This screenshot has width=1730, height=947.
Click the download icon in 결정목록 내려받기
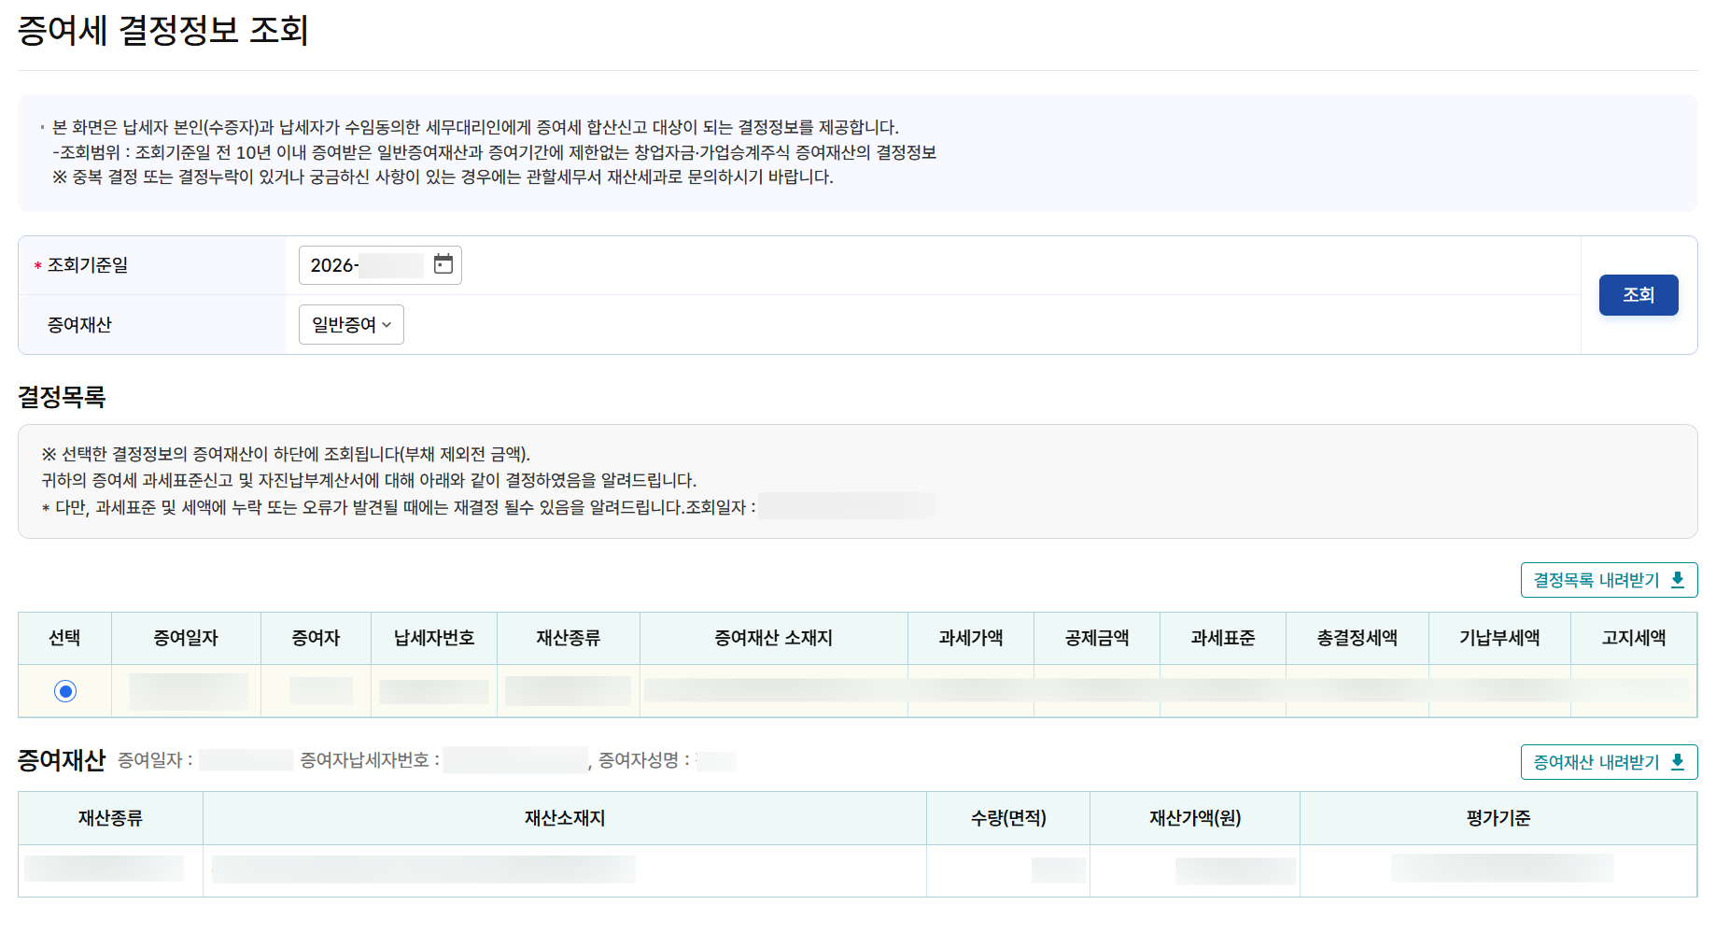click(1678, 580)
